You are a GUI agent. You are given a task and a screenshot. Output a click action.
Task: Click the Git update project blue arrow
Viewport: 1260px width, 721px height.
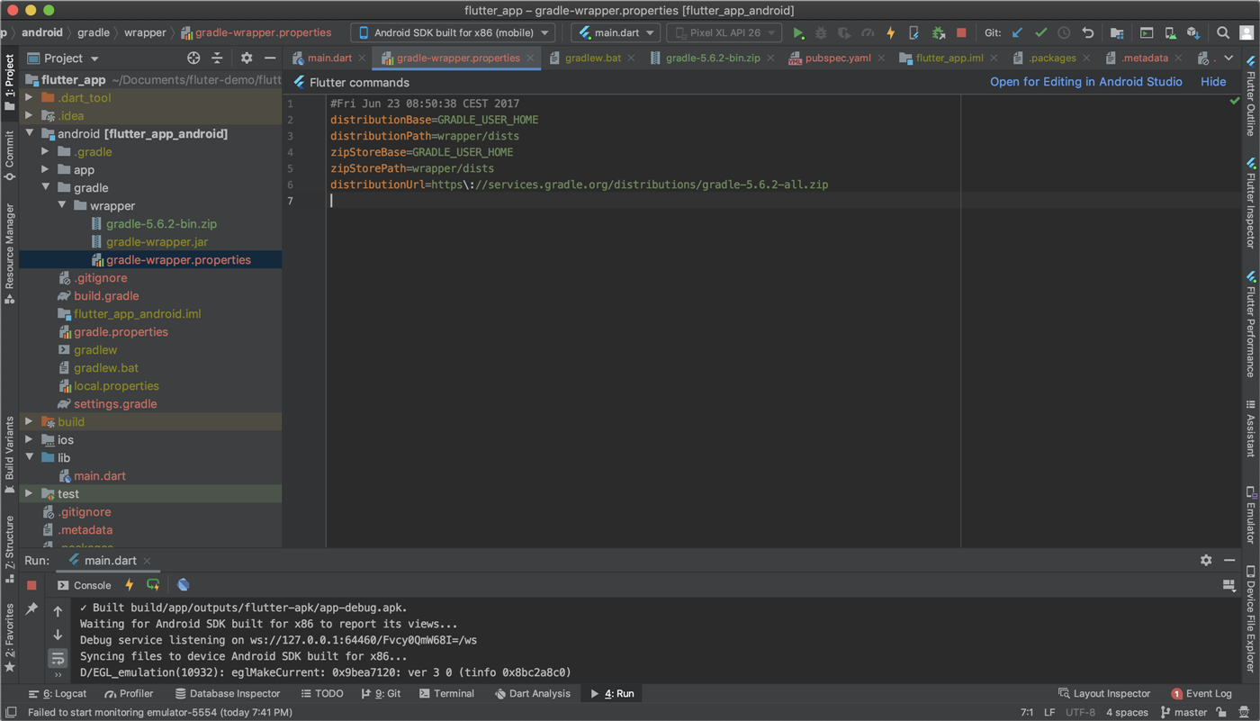[x=1017, y=33]
